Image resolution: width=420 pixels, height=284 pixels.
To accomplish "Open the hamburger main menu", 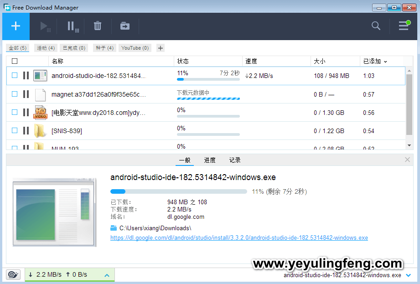I will coord(404,26).
